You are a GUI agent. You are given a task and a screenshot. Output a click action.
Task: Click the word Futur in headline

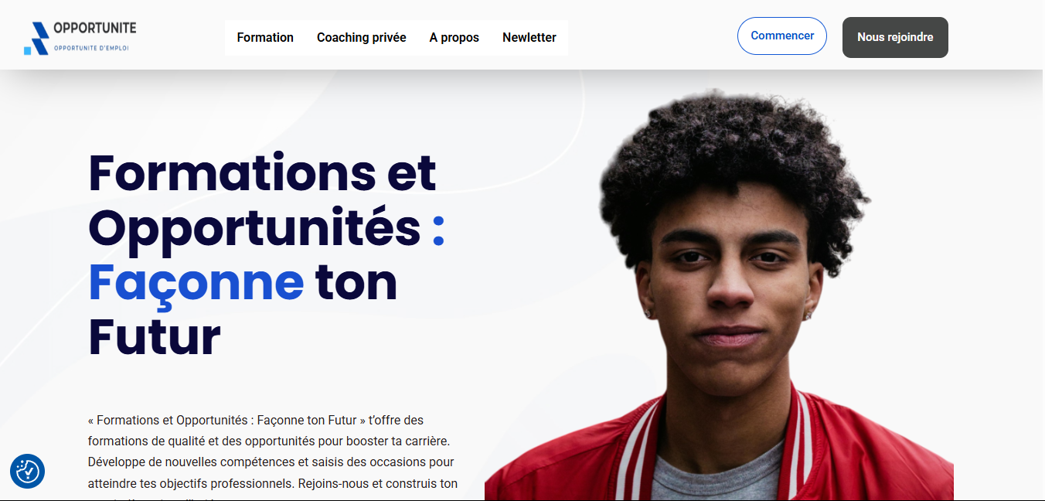155,338
